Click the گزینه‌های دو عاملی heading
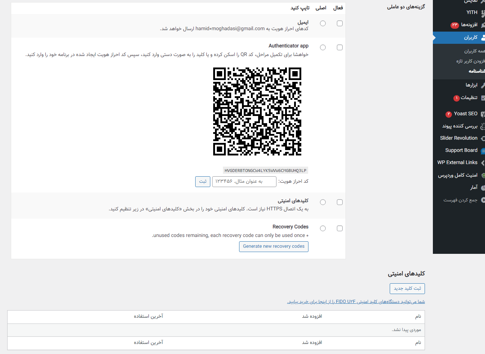485x354 pixels. [406, 7]
